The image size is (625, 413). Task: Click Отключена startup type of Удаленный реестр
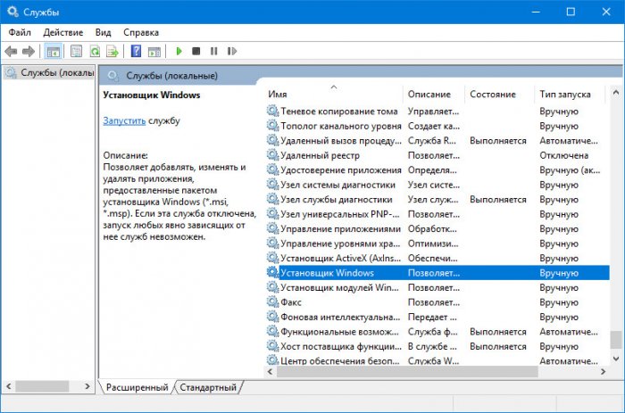[x=563, y=155]
